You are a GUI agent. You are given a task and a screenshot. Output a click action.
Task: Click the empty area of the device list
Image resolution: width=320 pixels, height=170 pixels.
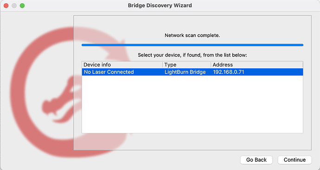coord(192,104)
